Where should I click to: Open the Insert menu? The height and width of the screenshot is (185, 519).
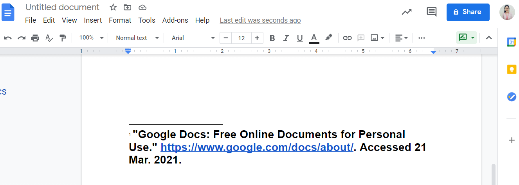(93, 20)
